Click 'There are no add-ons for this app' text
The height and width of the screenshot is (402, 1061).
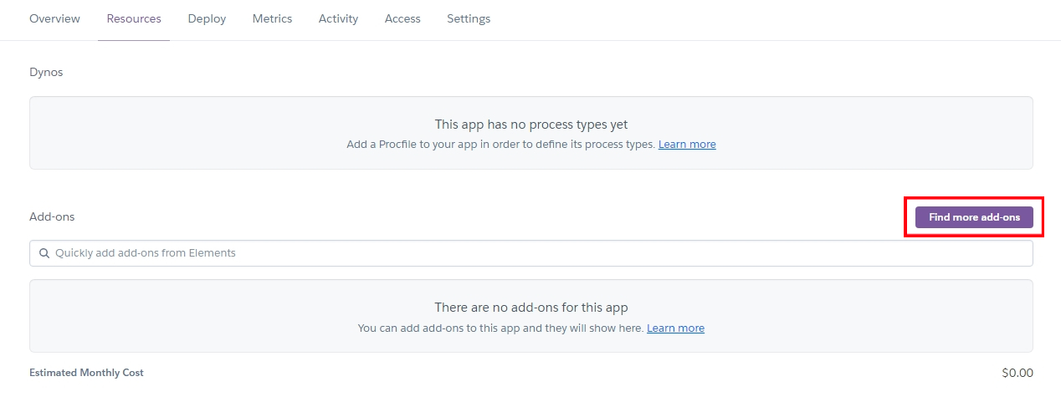(531, 308)
